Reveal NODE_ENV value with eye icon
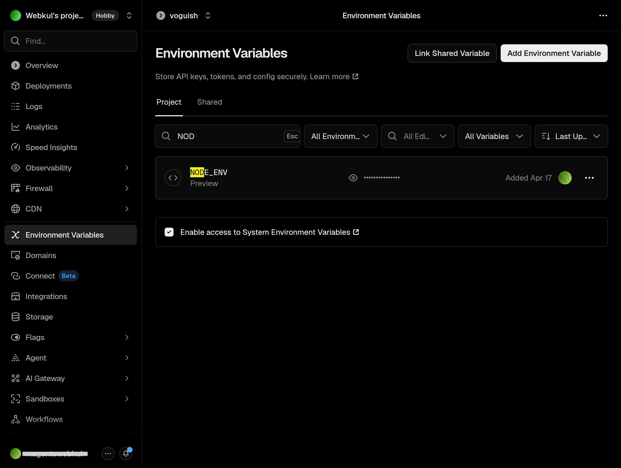Screen dimensions: 621x468 click(353, 178)
